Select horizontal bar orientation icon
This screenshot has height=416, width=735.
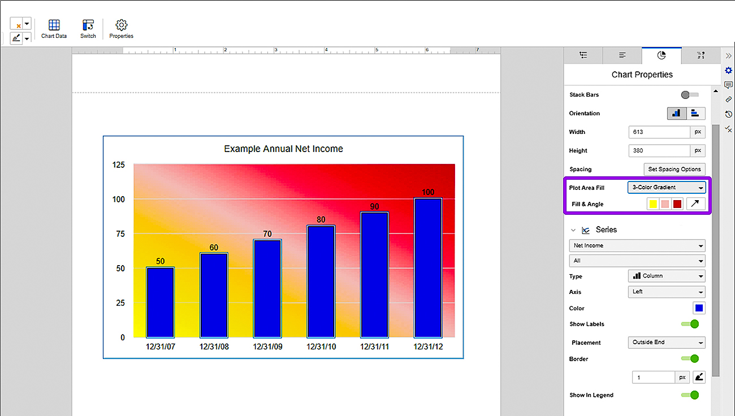(x=695, y=113)
